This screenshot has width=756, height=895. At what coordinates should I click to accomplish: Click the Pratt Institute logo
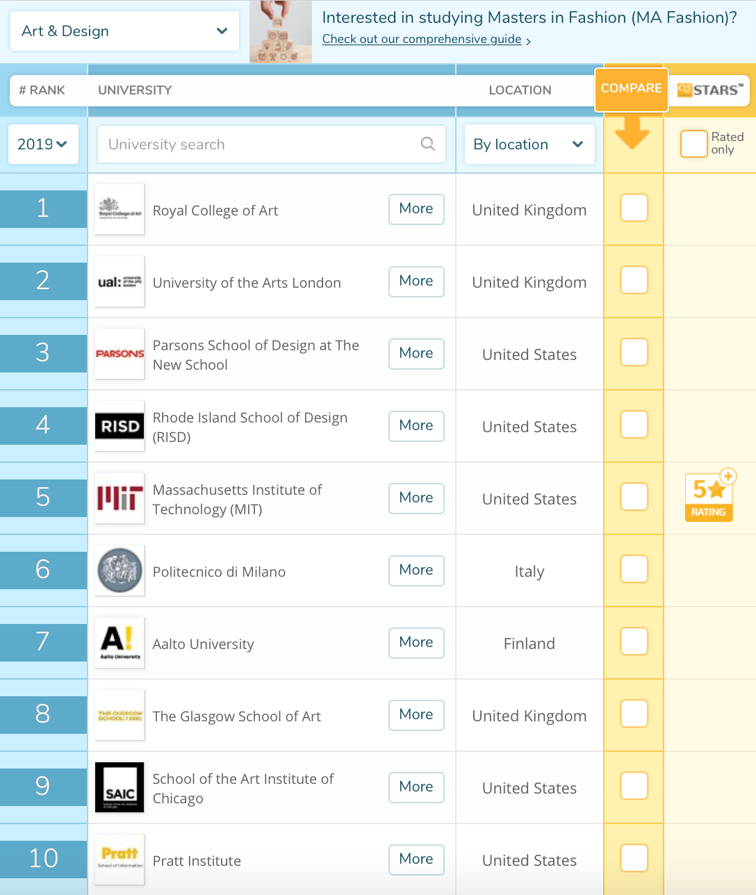[120, 860]
